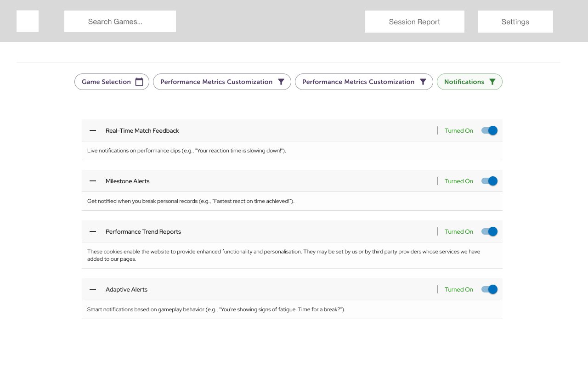
Task: Click the 'Get notified when you break personal records' text
Action: coord(191,201)
